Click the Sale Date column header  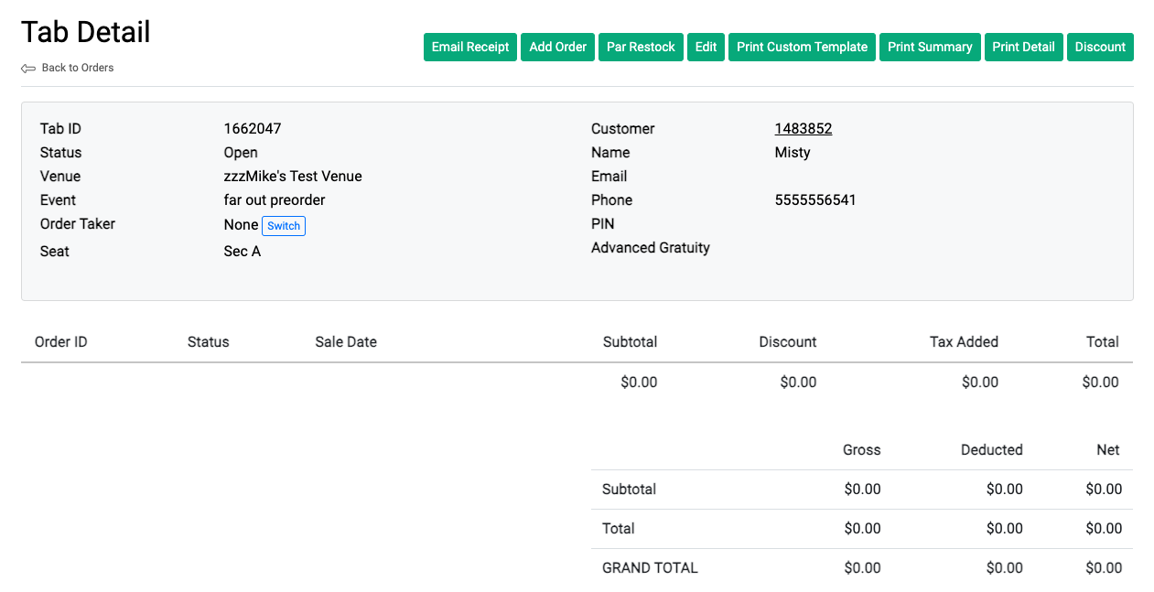[x=345, y=341]
